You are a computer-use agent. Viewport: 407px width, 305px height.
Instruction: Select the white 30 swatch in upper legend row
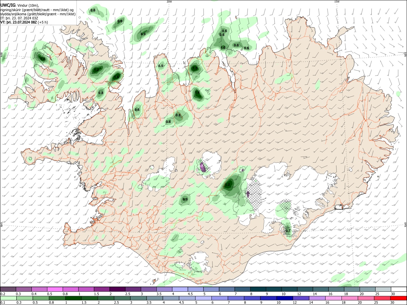coord(399,289)
